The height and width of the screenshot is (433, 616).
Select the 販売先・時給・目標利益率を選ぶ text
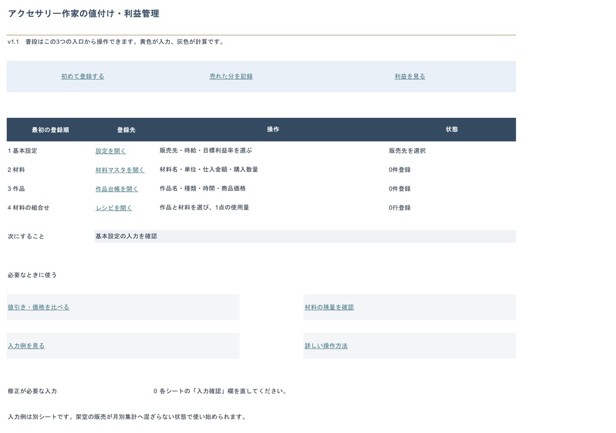(206, 150)
